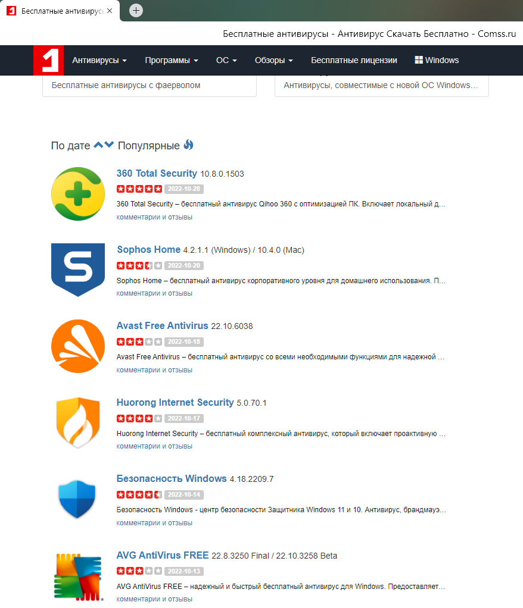This screenshot has height=608, width=523.
Task: Click version number 5.0.70.1
Action: click(251, 403)
